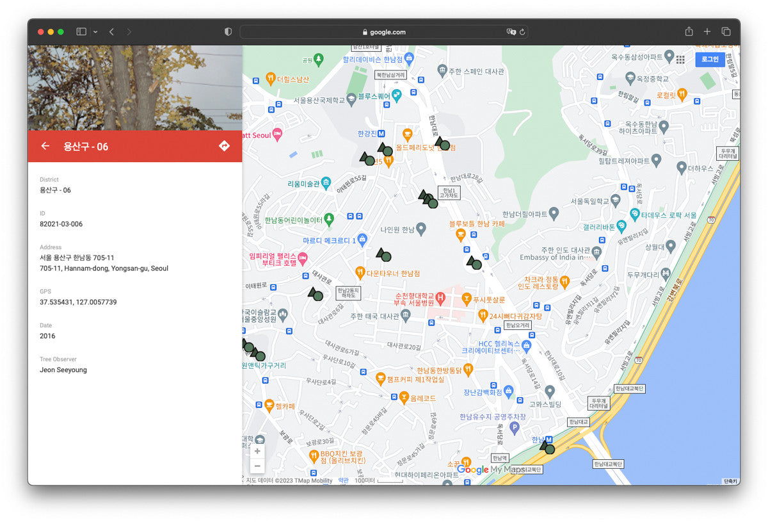Image resolution: width=768 pixels, height=522 pixels.
Task: Zoom out of the map
Action: click(257, 466)
